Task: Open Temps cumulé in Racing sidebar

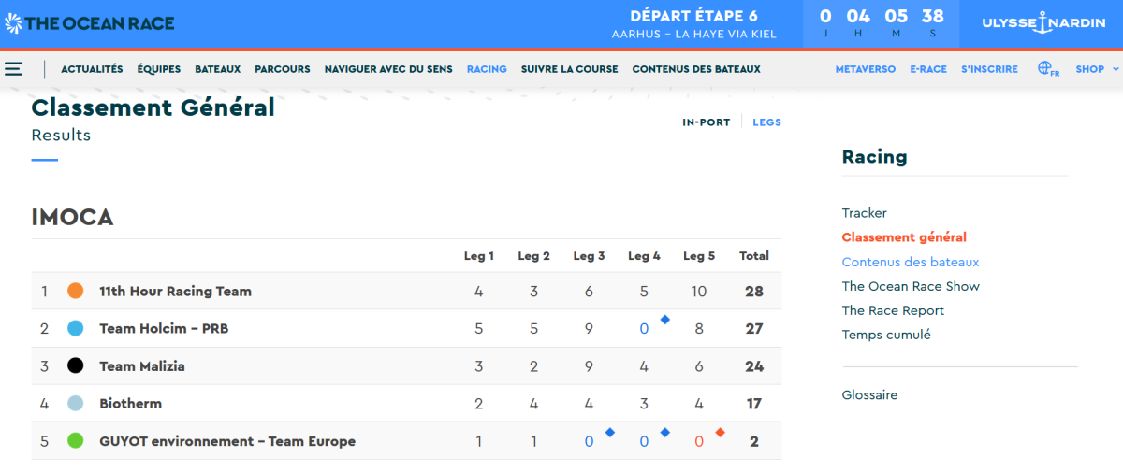Action: pos(885,335)
